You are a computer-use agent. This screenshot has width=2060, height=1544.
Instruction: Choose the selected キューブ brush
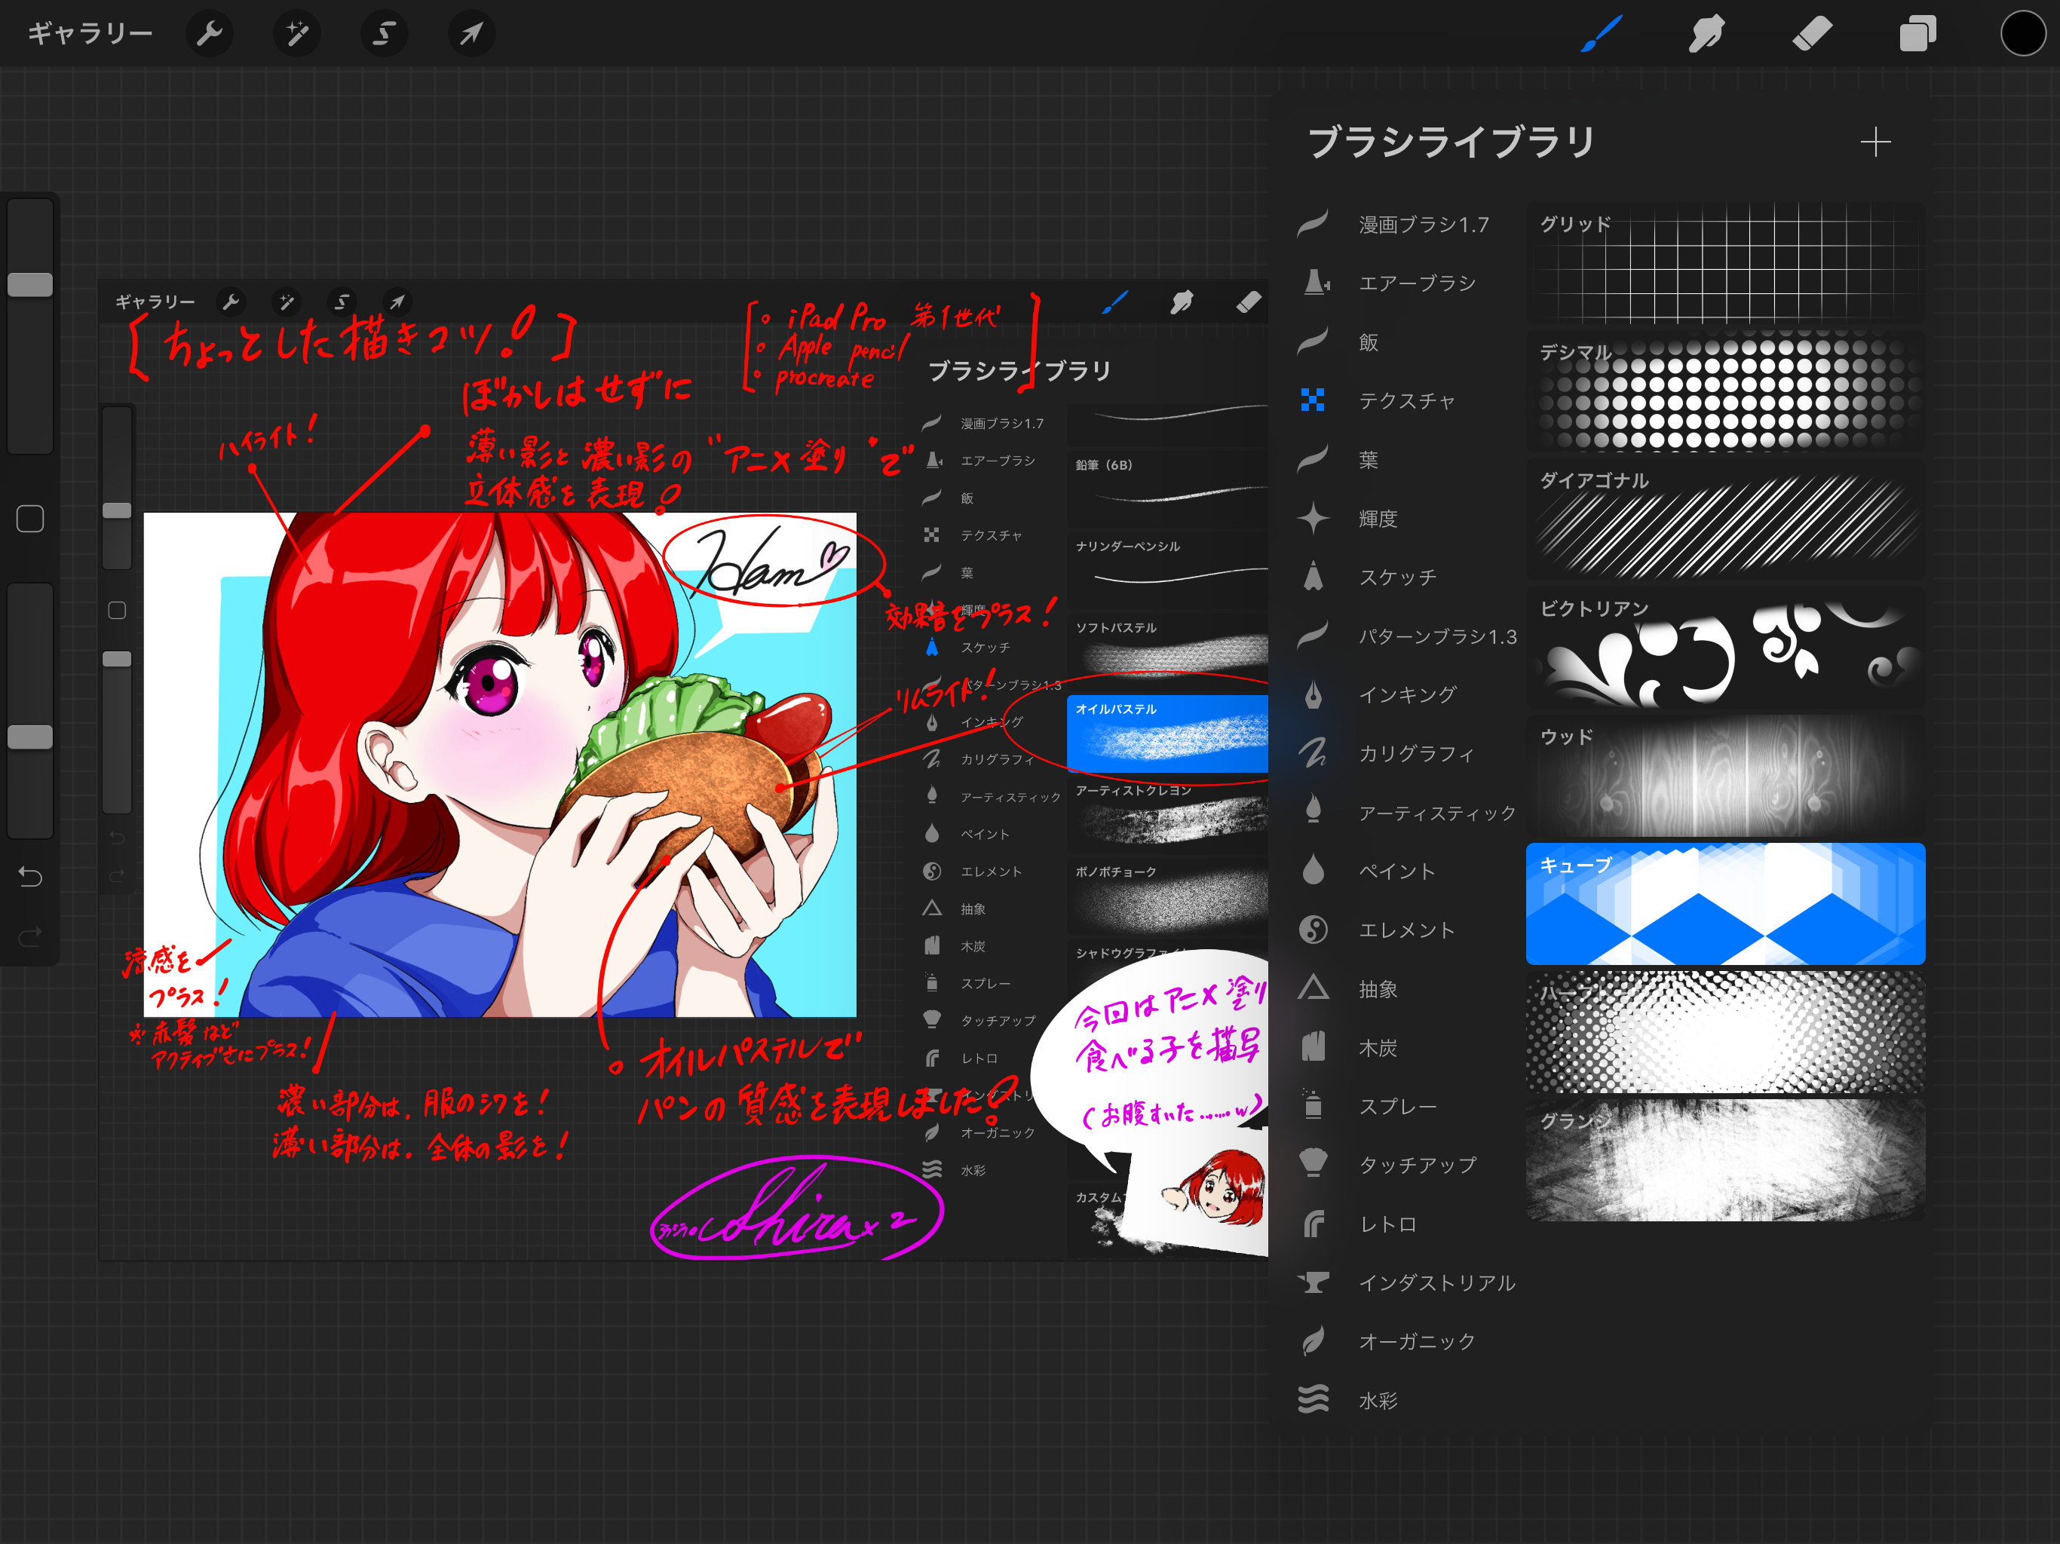point(1724,903)
